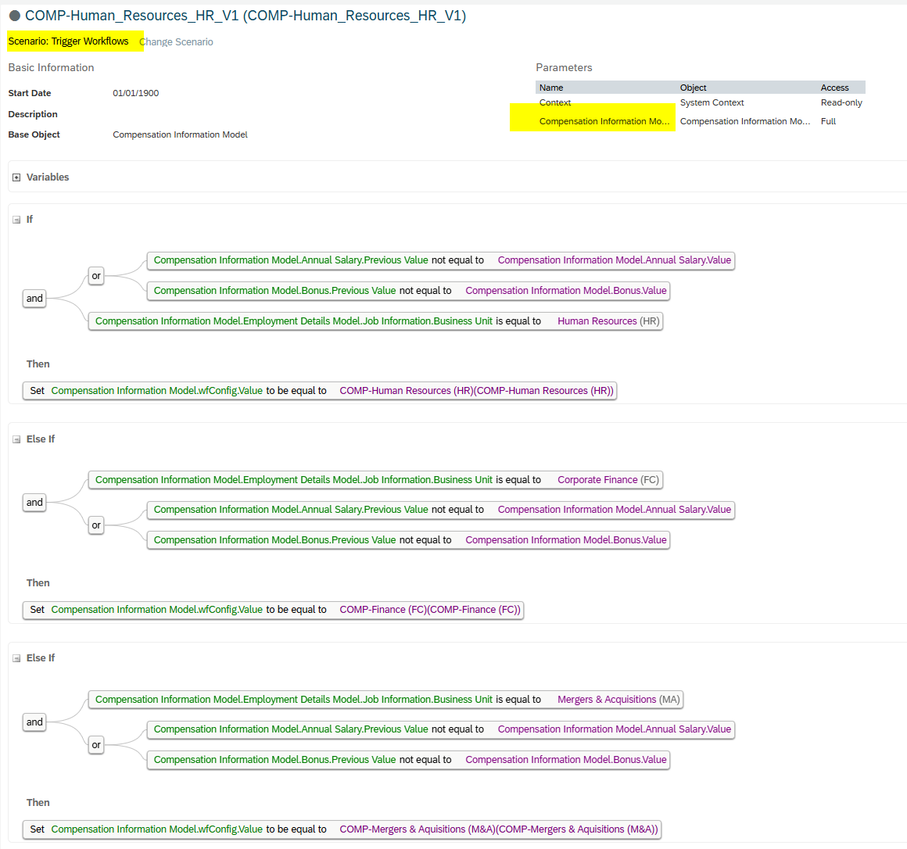Edit Set wfConfig to COMP-Human Resources statement
The width and height of the screenshot is (907, 849).
[x=320, y=391]
